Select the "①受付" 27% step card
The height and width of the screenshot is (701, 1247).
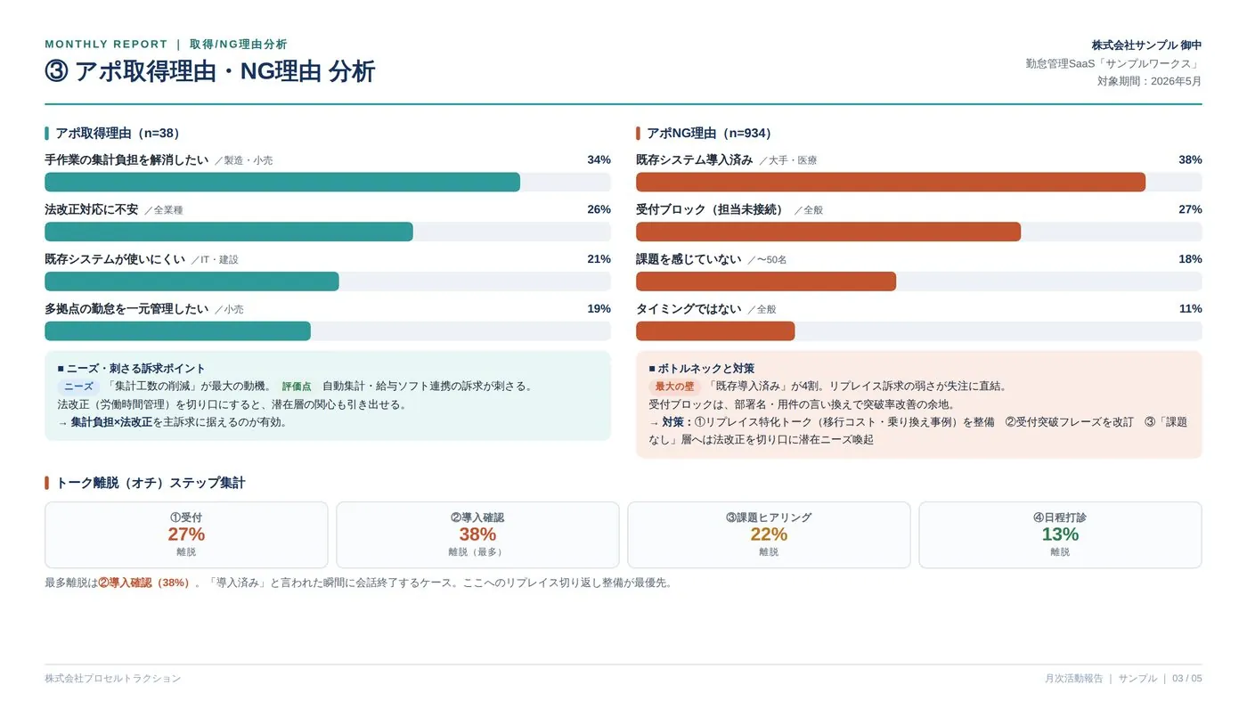coord(186,534)
